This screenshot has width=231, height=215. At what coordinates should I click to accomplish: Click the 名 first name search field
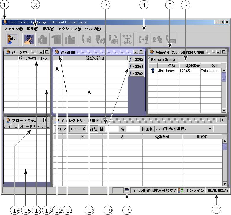click(133, 129)
